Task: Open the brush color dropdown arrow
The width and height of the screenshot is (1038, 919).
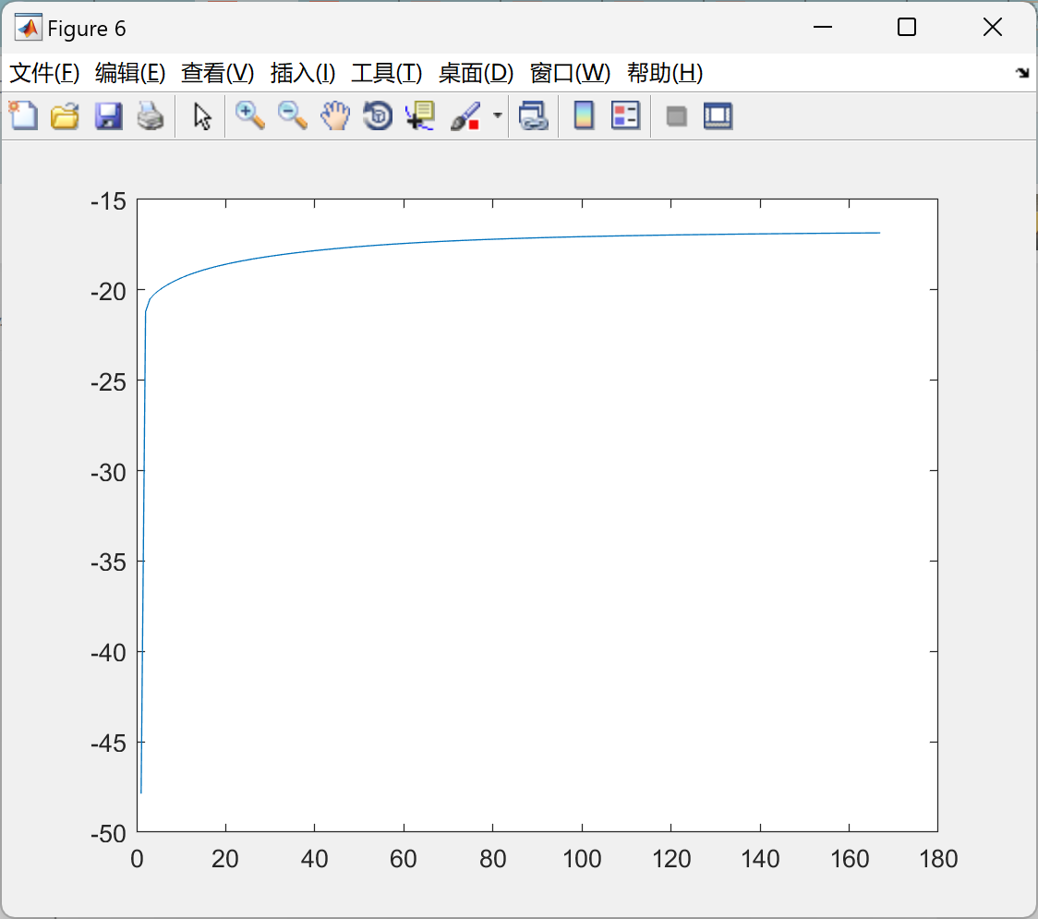Action: click(x=497, y=115)
